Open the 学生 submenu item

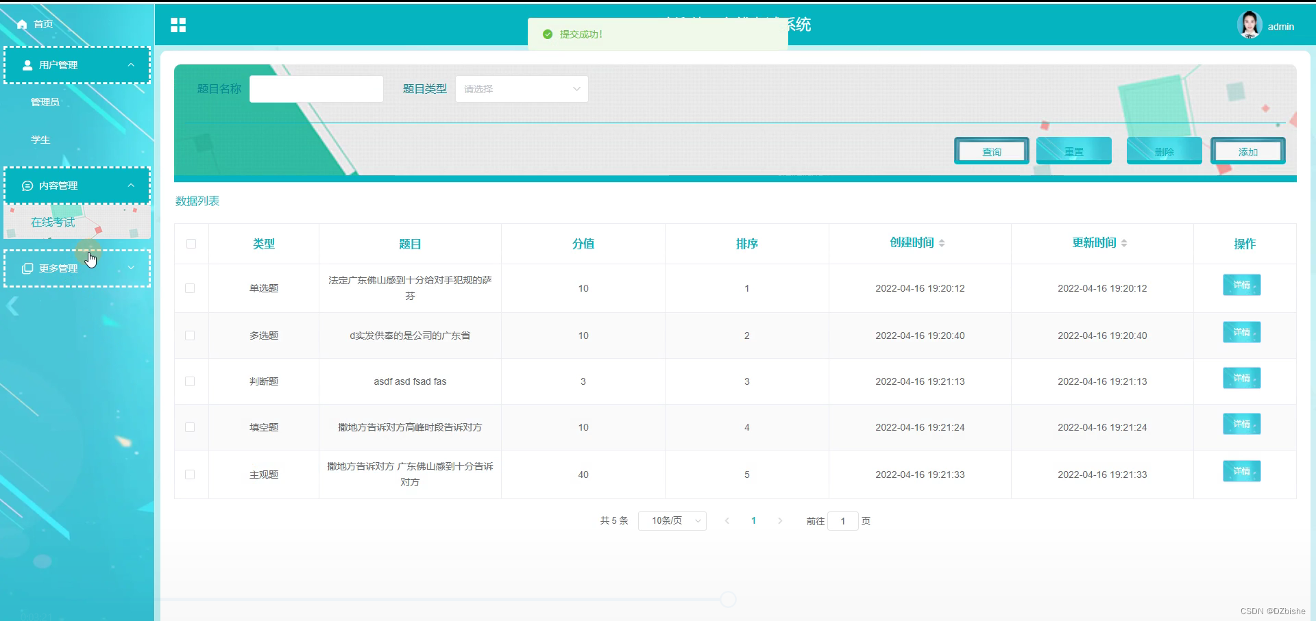point(40,140)
